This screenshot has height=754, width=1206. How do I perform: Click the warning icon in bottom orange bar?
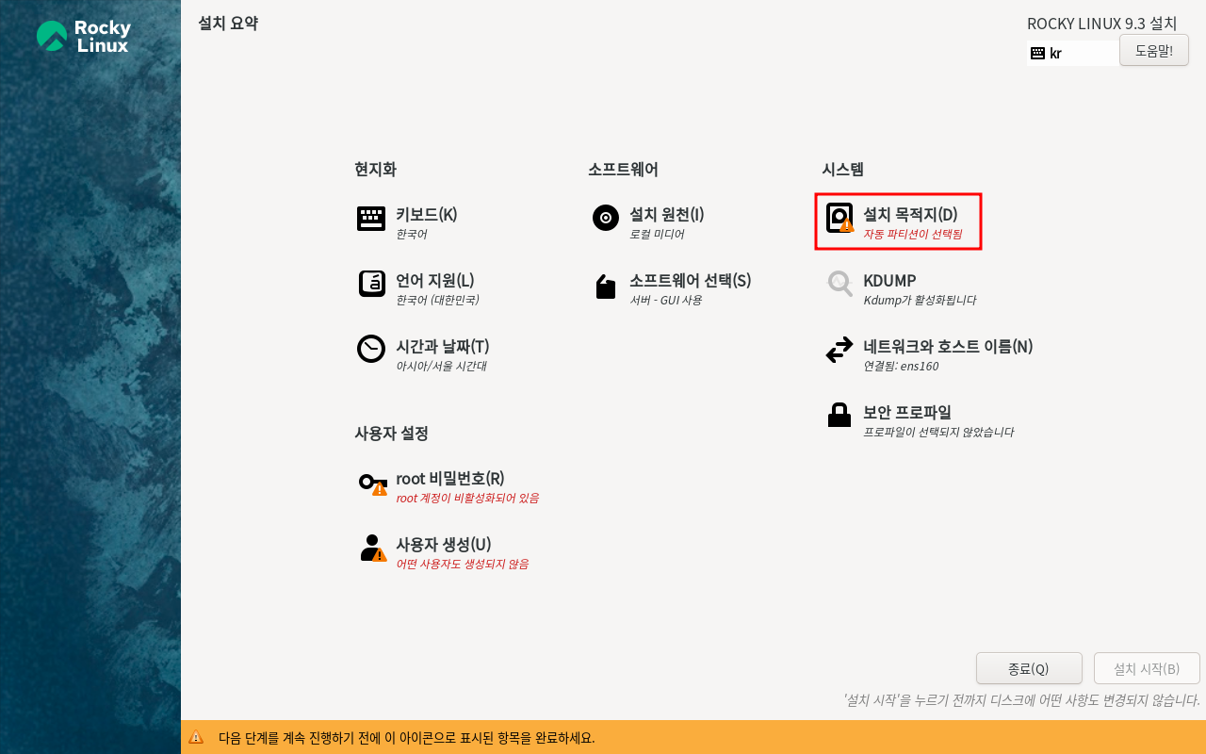pos(196,737)
